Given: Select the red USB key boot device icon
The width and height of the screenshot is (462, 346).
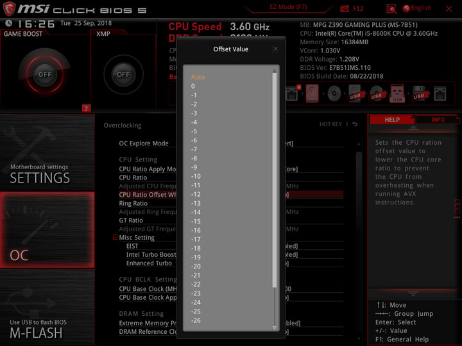Looking at the screenshot, I should click(397, 94).
